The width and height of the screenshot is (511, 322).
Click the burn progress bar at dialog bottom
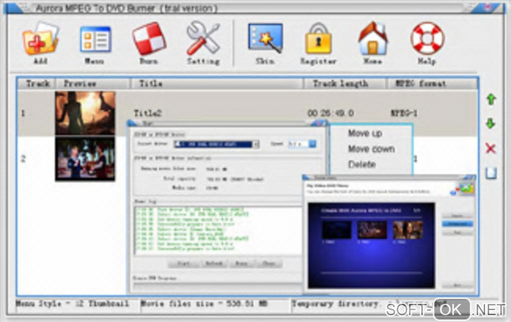coord(218,286)
